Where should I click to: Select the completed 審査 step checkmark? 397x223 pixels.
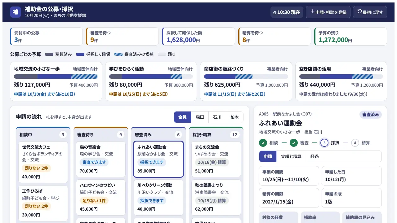tap(294, 143)
